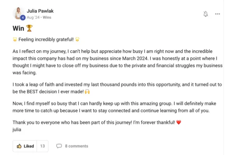Click the trophy emoji in title
Screen dimensions: 232x155
pos(29,28)
